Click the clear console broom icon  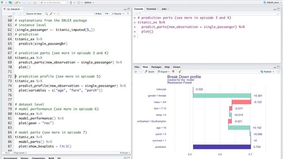click(x=278, y=14)
